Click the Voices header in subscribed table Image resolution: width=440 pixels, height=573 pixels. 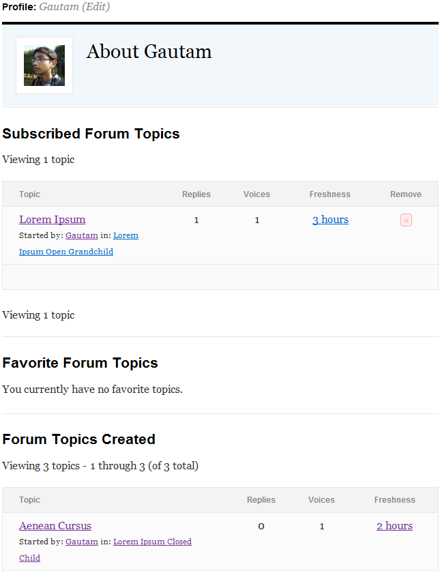pos(256,194)
